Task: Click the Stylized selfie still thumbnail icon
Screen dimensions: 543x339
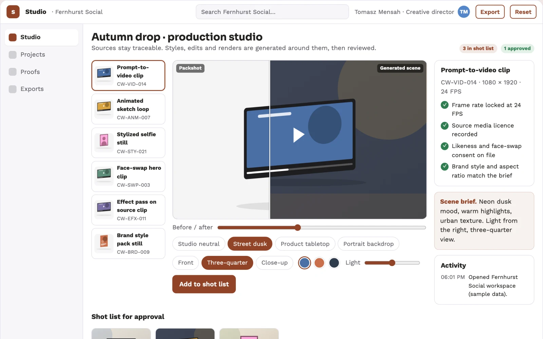Action: click(104, 143)
